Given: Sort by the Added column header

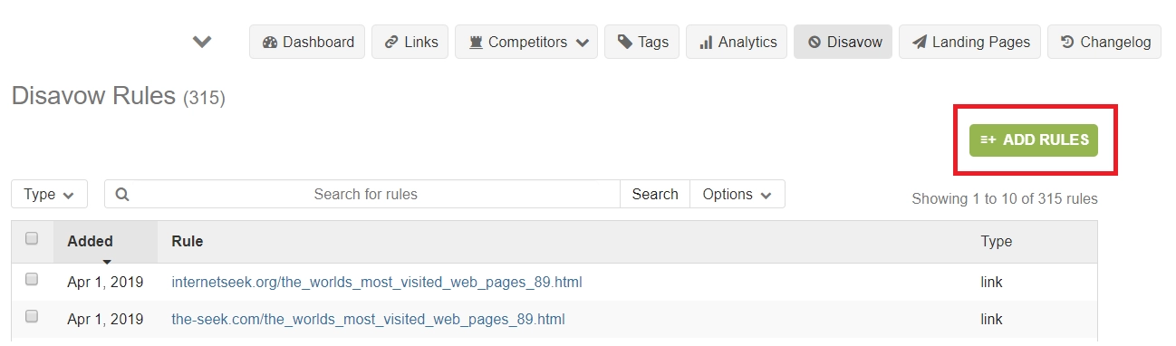Looking at the screenshot, I should (90, 241).
